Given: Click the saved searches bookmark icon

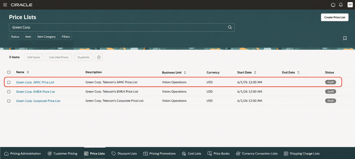Looking at the screenshot, I should (345, 38).
